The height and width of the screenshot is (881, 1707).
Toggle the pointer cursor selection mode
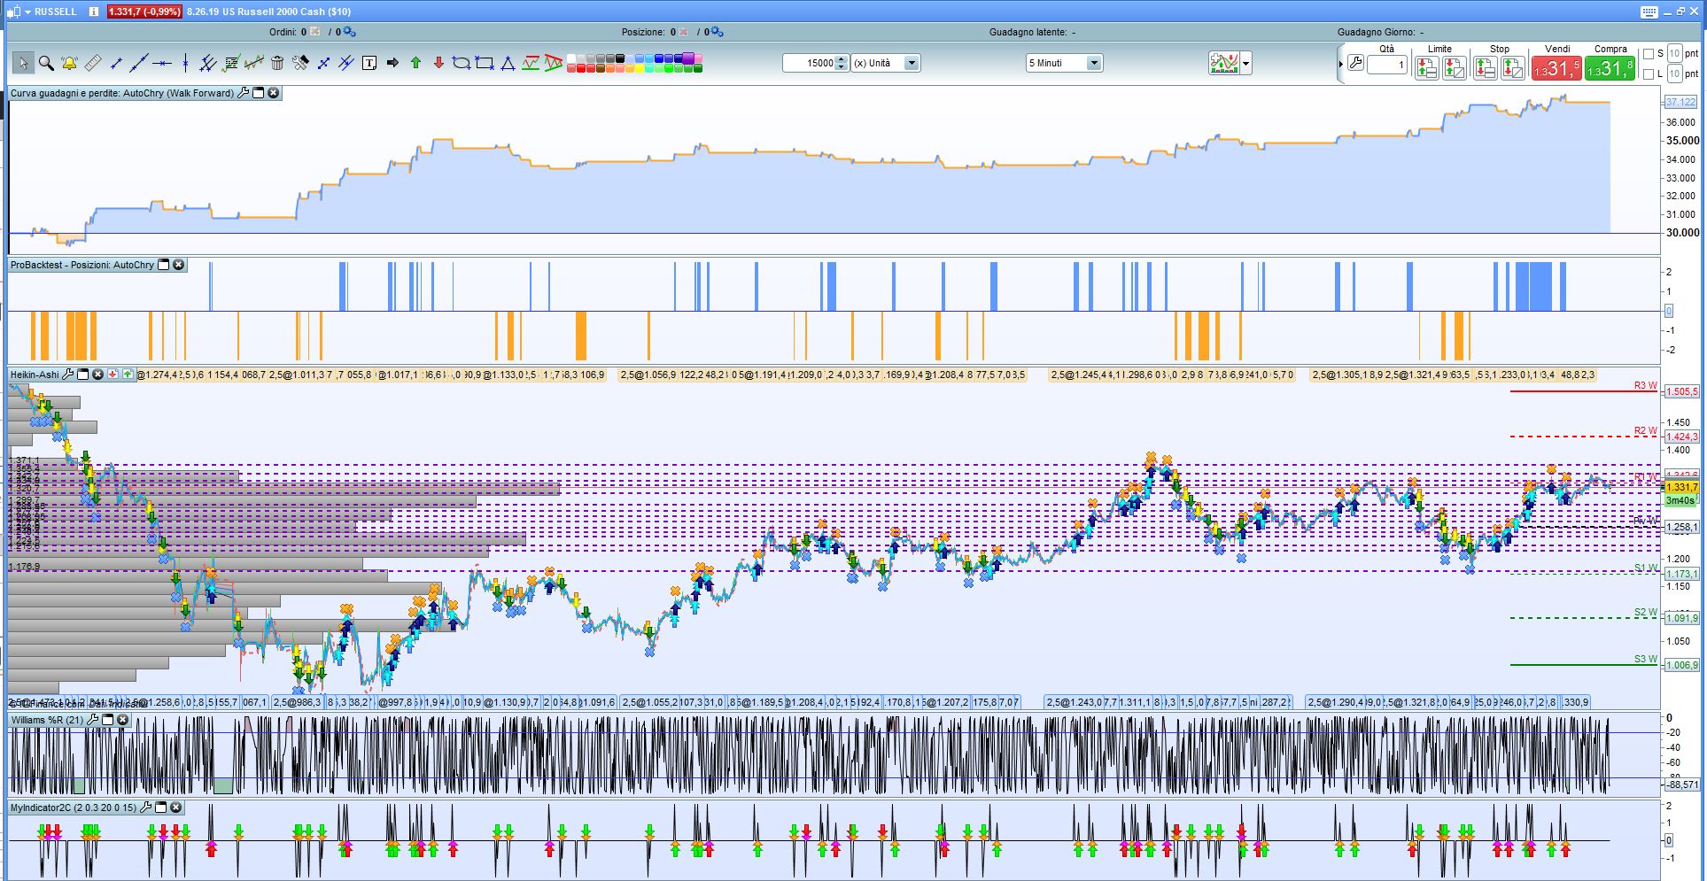click(x=23, y=63)
